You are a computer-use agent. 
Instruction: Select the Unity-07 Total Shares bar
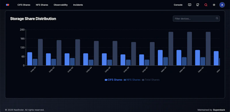[152, 54]
